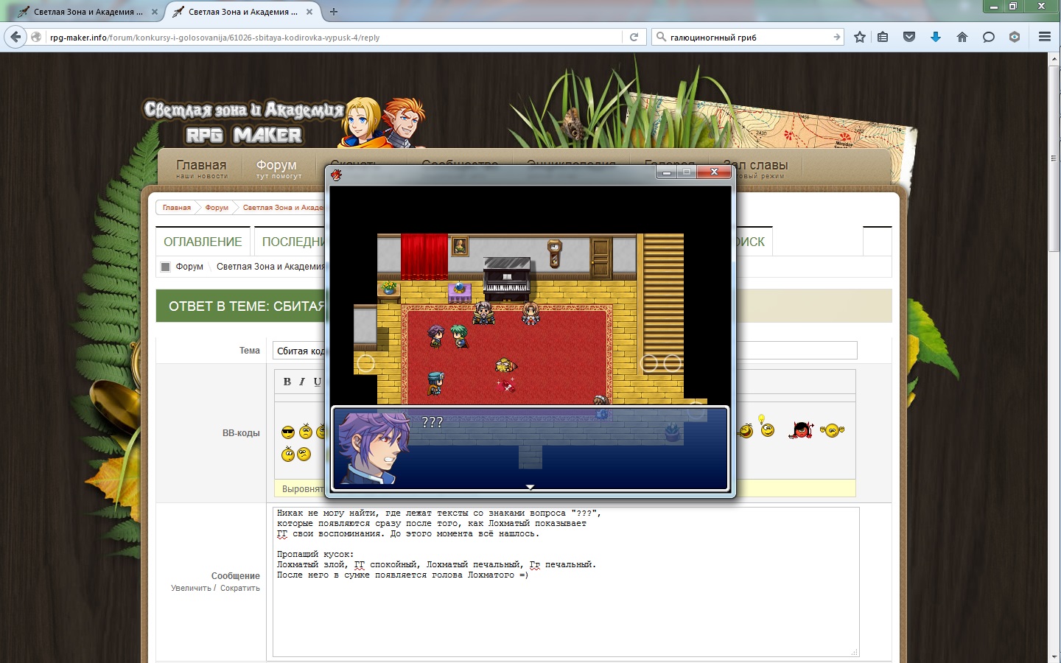Screen dimensions: 1061x663
Task: Click Увеличить to enlarge the message box
Action: pyautogui.click(x=191, y=588)
